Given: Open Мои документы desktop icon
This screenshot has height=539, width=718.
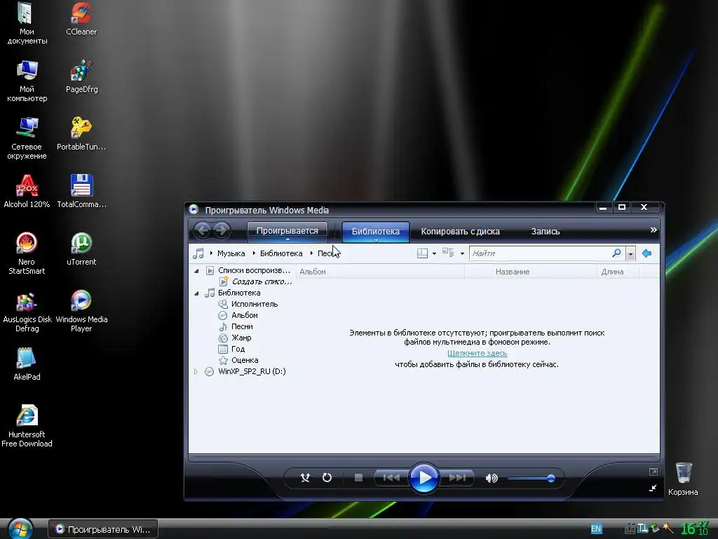Looking at the screenshot, I should coord(27,23).
